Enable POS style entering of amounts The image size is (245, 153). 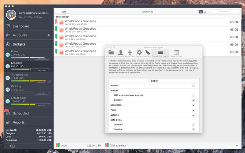tap(194, 95)
